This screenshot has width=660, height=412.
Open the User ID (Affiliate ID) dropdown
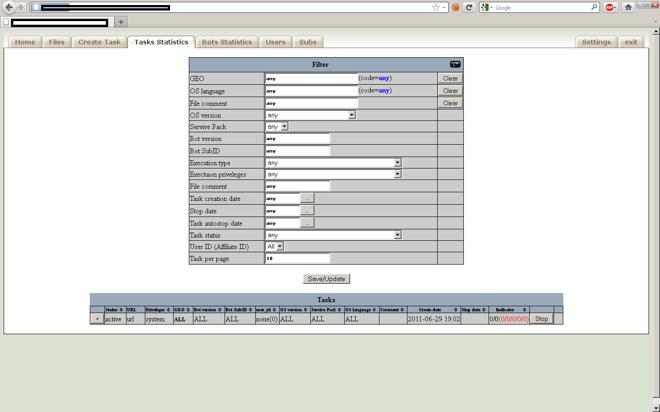tap(280, 246)
